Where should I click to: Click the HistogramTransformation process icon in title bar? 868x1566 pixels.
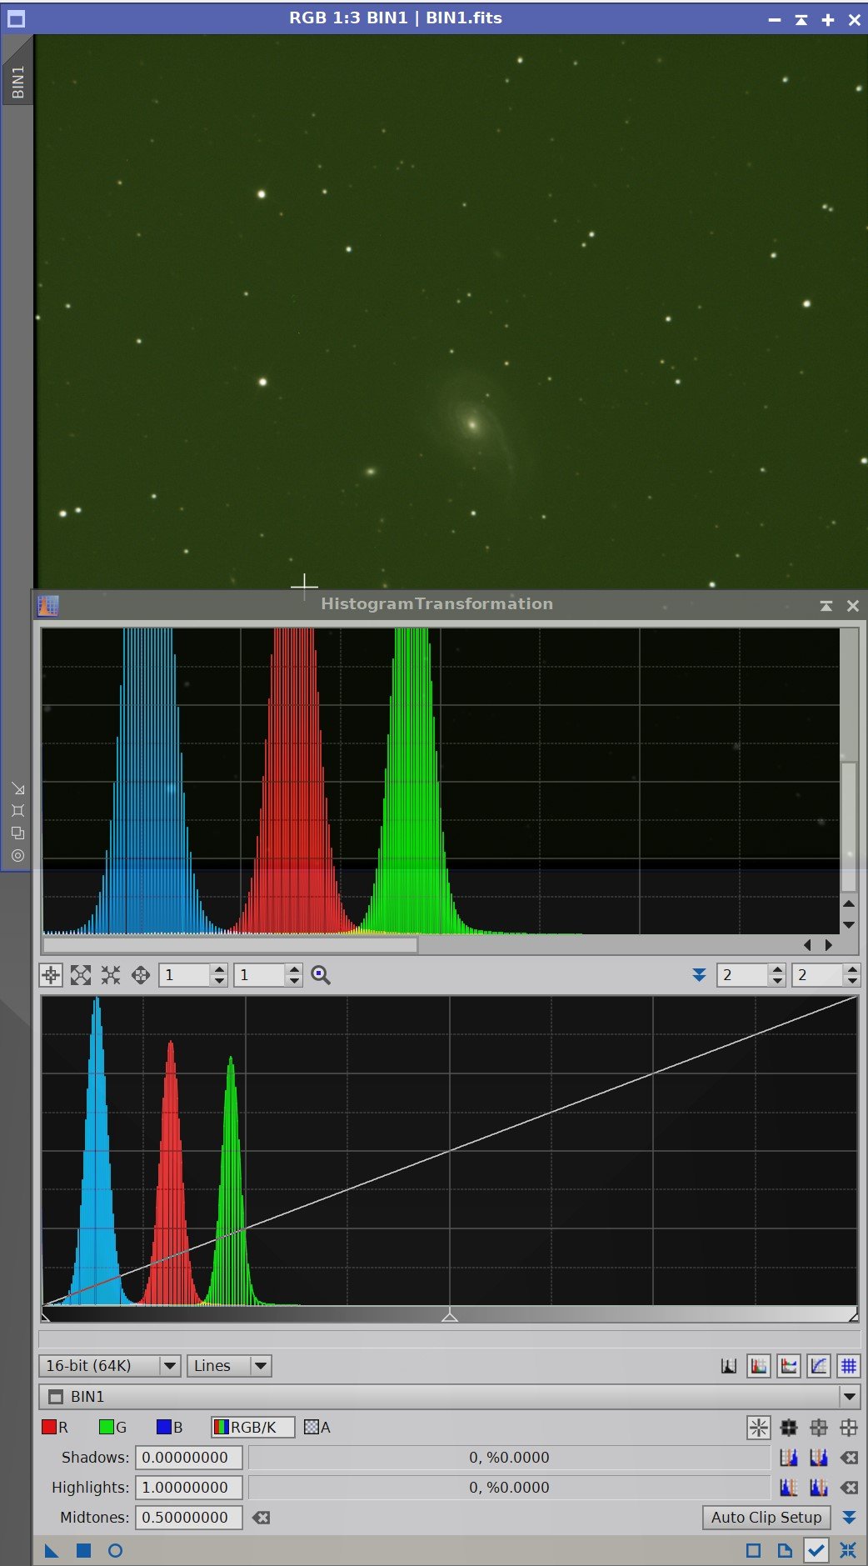click(48, 606)
